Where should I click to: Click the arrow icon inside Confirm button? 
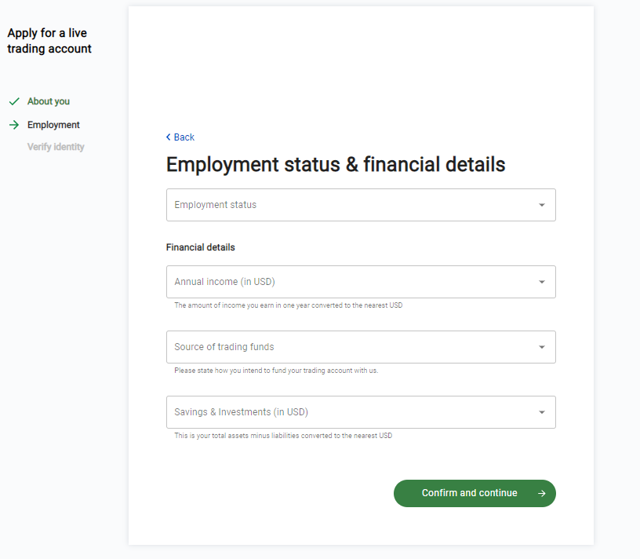(x=541, y=493)
